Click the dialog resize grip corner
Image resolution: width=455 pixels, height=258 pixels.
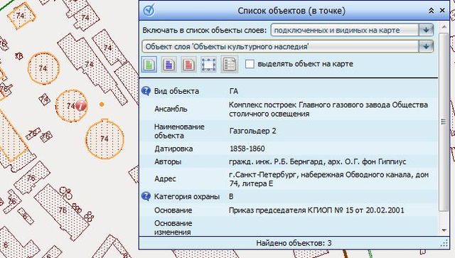coord(444,244)
